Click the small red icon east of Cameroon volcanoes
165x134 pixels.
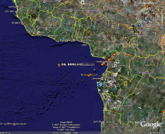click(154, 48)
